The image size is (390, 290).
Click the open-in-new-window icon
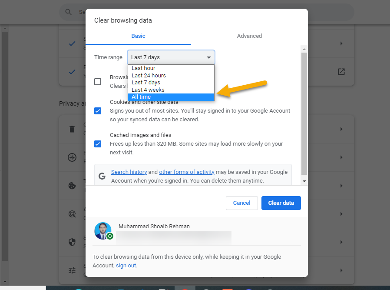click(x=341, y=72)
